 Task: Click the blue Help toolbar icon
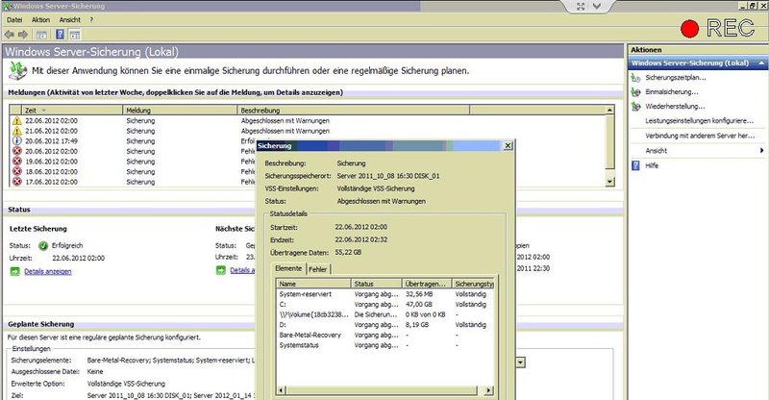60,35
